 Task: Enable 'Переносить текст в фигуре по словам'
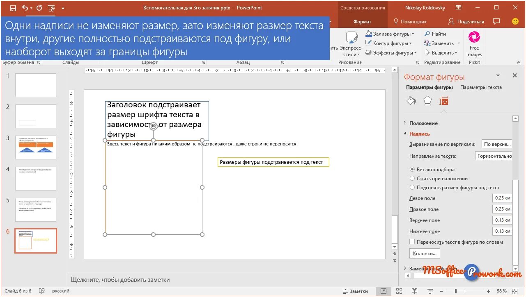pyautogui.click(x=412, y=242)
